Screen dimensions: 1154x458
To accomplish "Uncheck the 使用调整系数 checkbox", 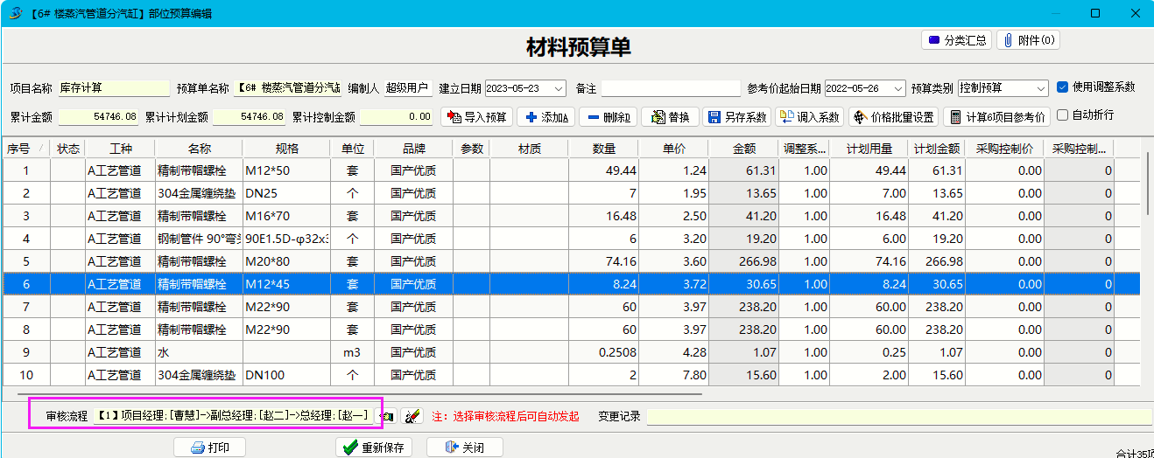I will [1062, 87].
